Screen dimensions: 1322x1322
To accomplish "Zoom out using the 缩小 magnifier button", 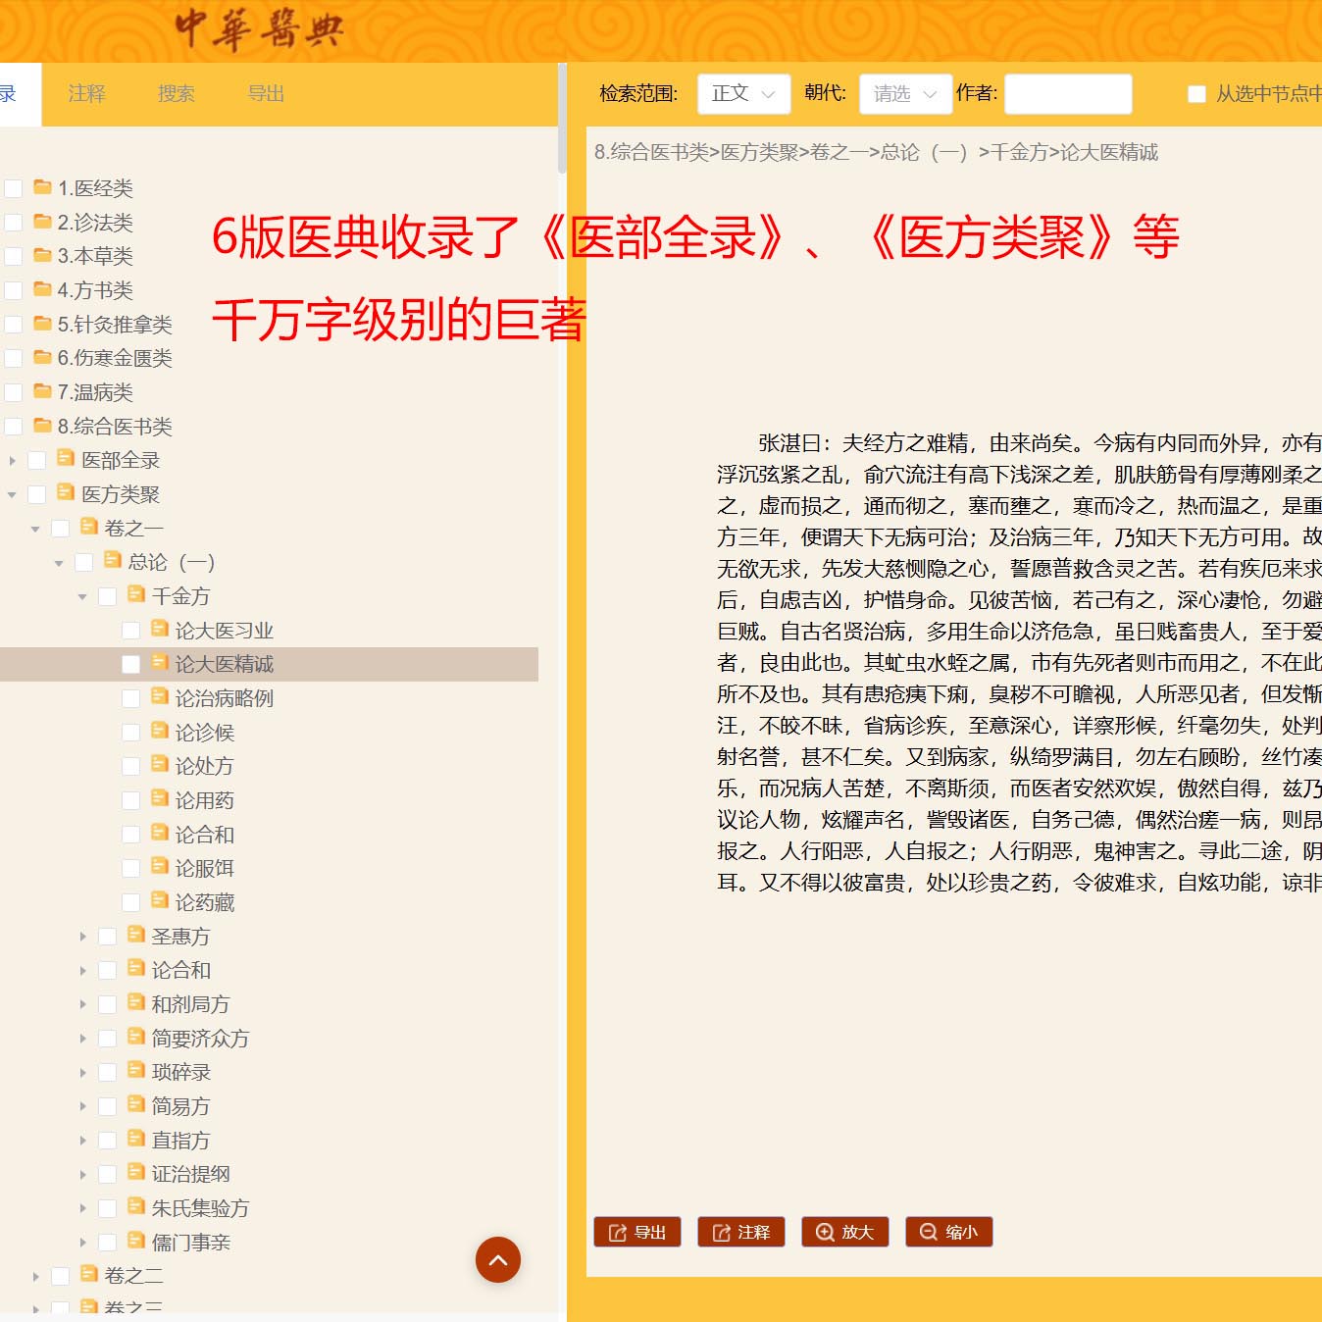I will tap(948, 1232).
